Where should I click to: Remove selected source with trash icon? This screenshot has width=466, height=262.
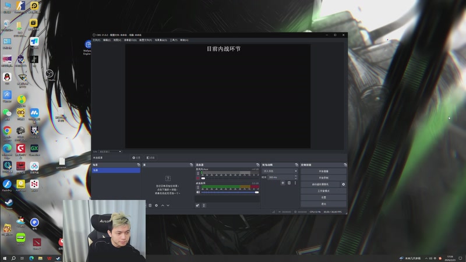coord(150,206)
